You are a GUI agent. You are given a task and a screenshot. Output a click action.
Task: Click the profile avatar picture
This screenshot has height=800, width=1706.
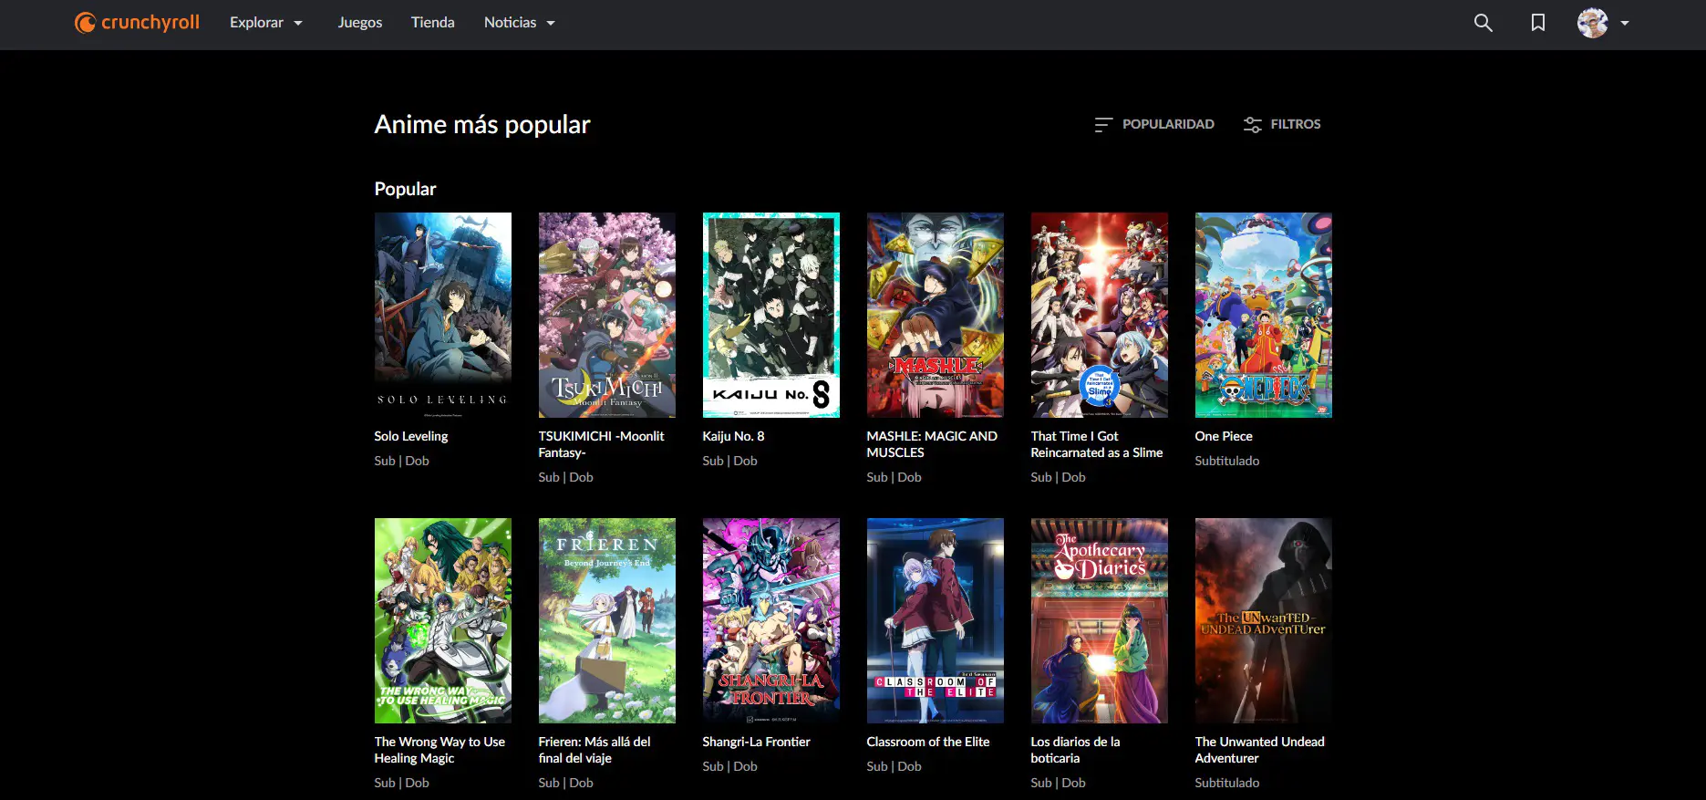point(1593,23)
